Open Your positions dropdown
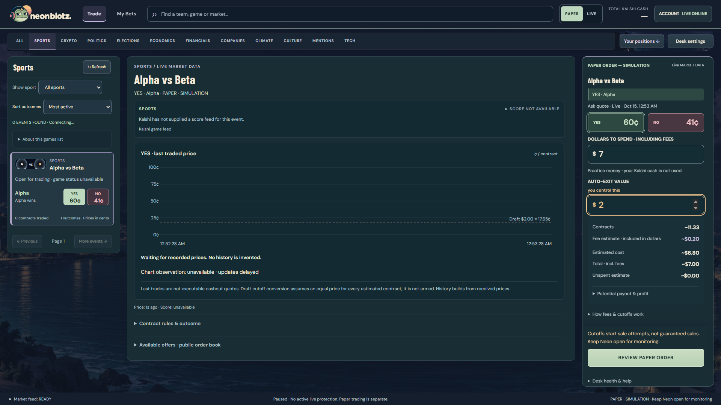Viewport: 721px width, 405px height. tap(642, 41)
